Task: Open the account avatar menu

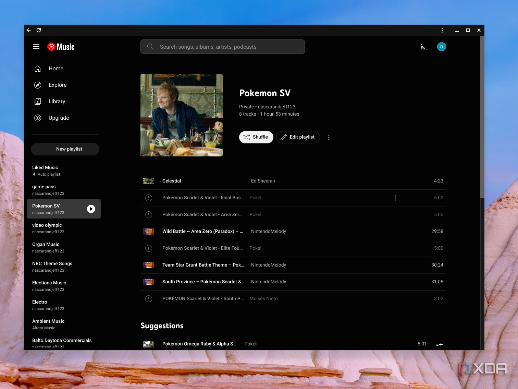Action: 442,47
